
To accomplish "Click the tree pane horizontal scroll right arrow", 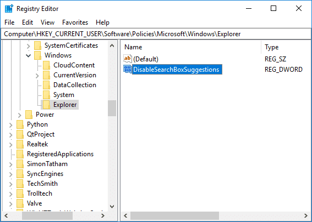I will click(103, 215).
